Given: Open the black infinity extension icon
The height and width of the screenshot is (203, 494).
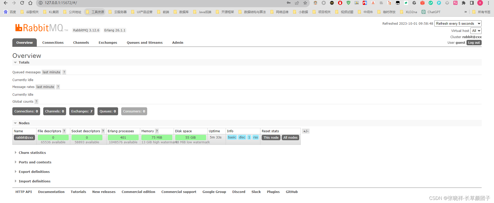Looking at the screenshot, I should (x=332, y=3).
